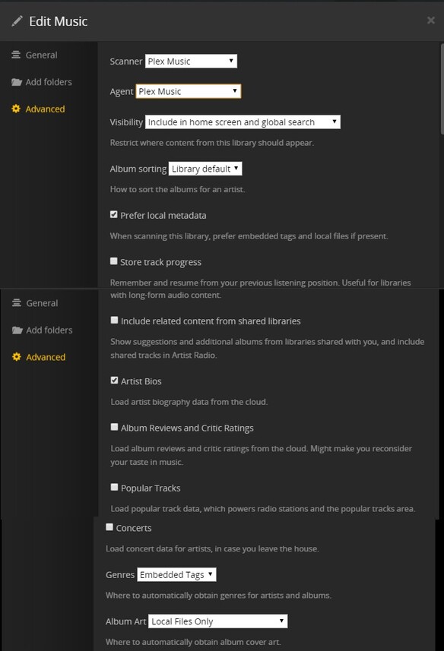Open the Album sorting dropdown
This screenshot has width=444, height=651.
(207, 168)
